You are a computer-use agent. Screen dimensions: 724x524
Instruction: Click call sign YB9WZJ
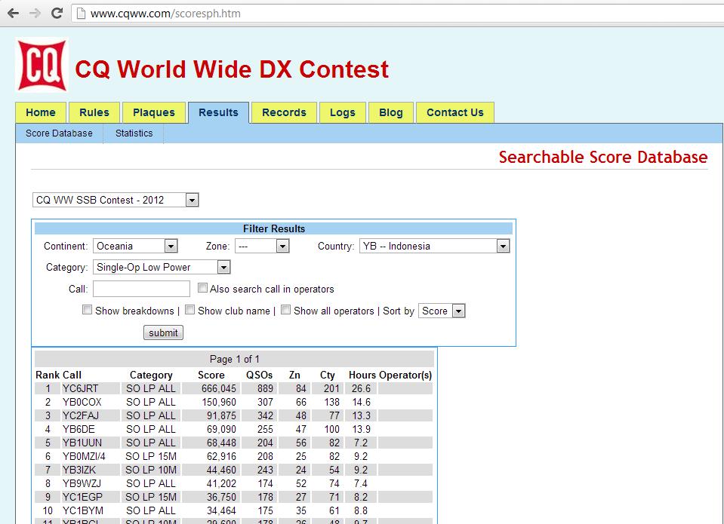click(x=82, y=483)
